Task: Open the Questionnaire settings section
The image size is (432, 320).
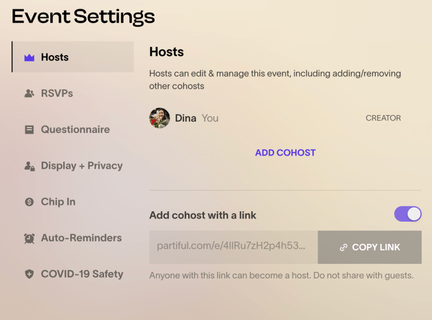Action: [73, 129]
